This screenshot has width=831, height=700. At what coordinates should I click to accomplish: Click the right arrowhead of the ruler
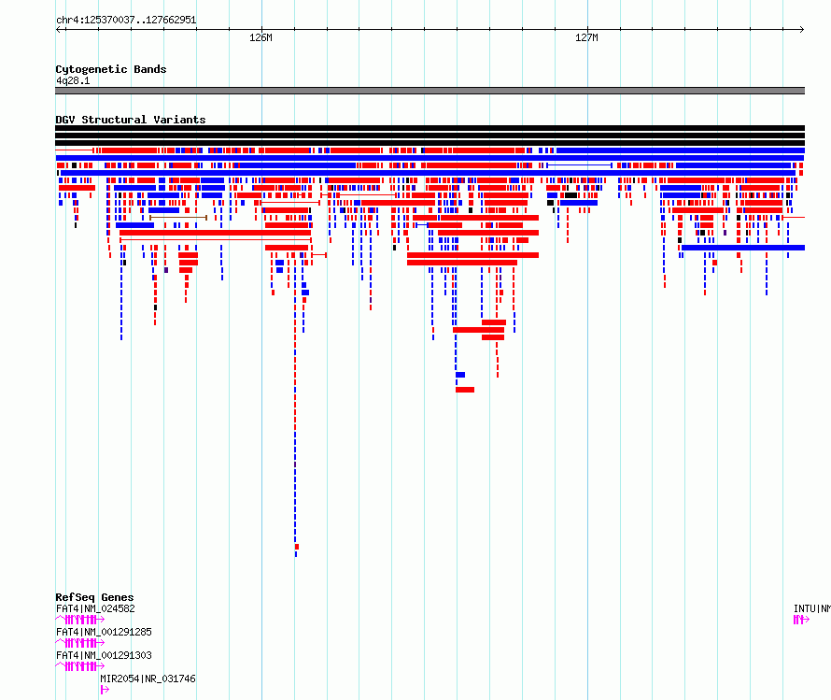tap(801, 30)
